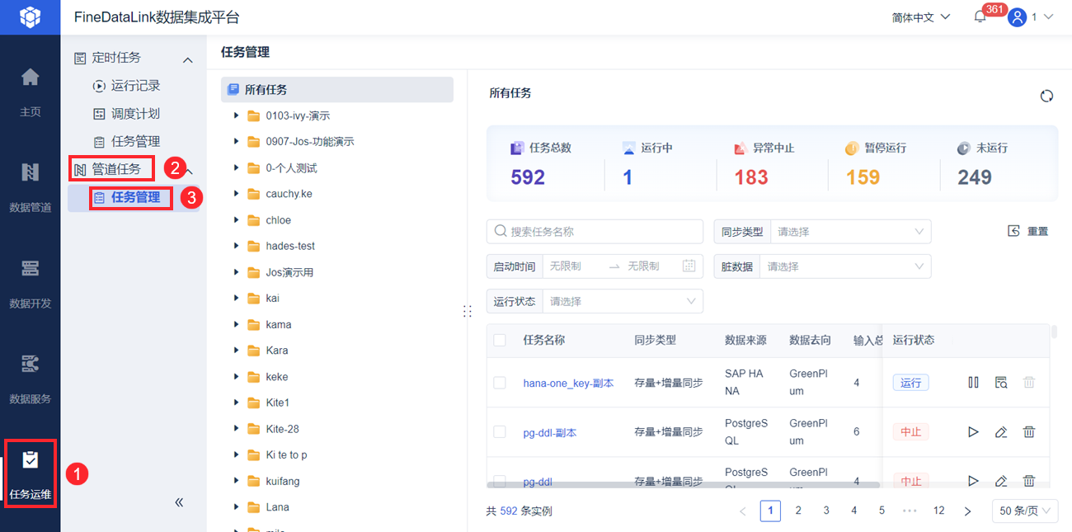Click delete icon for hana-one_key-副本
Screen dimensions: 1072x532
[x=1029, y=382]
